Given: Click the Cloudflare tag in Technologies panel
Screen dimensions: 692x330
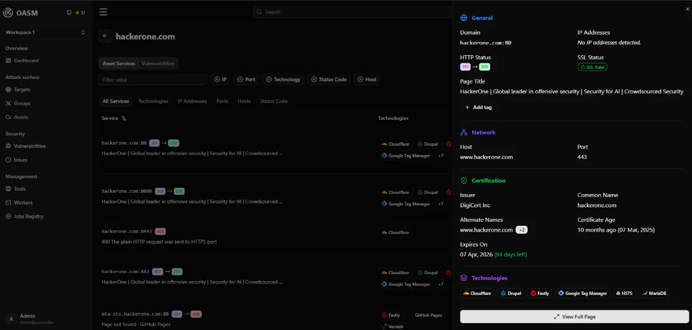Looking at the screenshot, I should click(477, 293).
